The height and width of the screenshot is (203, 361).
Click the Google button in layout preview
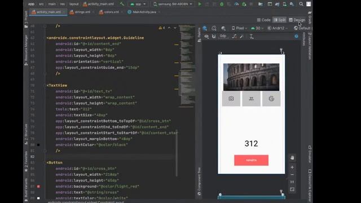(x=271, y=99)
